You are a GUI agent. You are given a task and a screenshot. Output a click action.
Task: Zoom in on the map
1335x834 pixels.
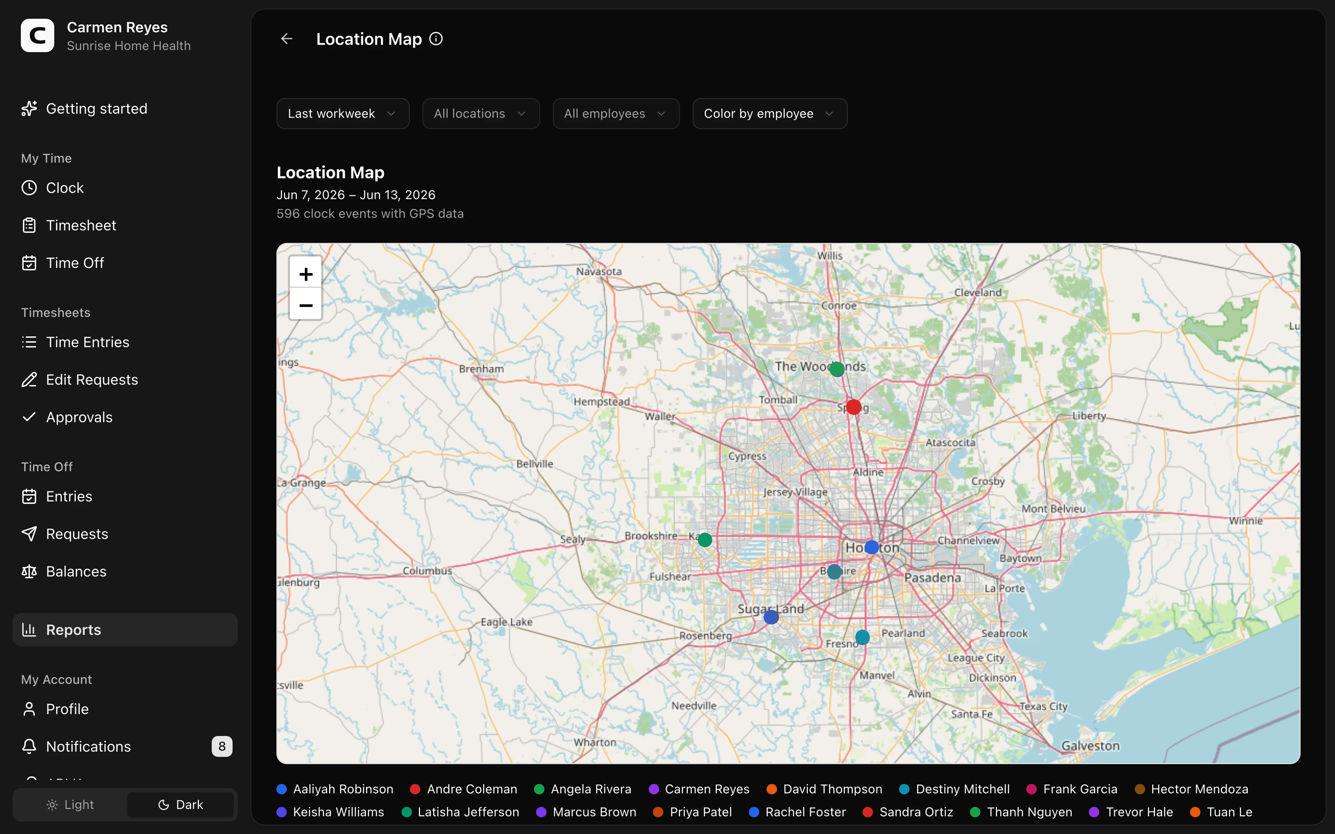[x=306, y=273]
